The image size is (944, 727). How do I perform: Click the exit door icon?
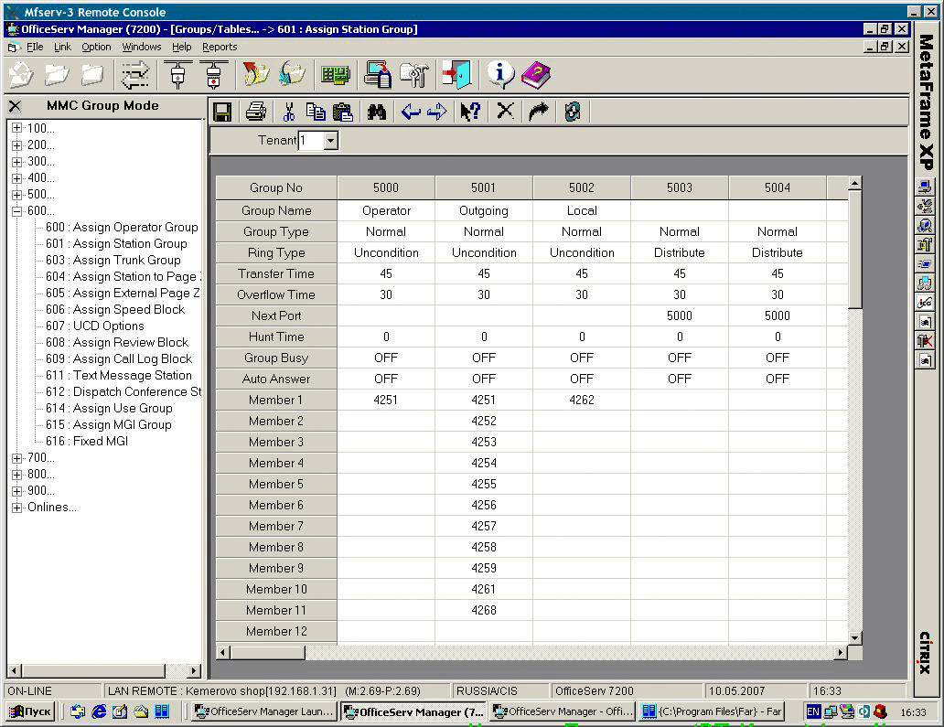[x=456, y=75]
